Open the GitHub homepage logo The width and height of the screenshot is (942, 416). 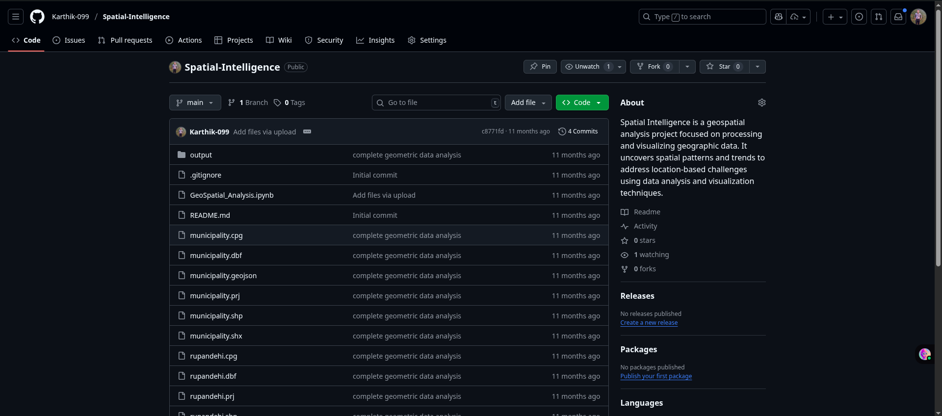[x=37, y=17]
